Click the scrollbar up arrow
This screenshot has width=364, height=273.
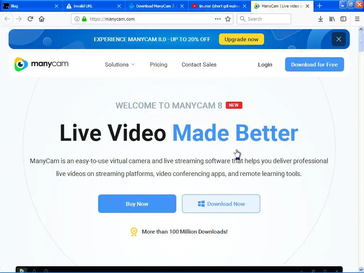pyautogui.click(x=361, y=29)
